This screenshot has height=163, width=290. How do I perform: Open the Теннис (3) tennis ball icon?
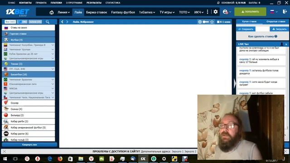click(6, 64)
